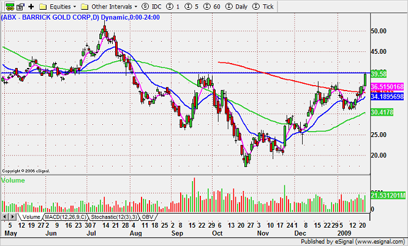This screenshot has height=246, width=408.
Task: Expand the Other Intervals dropdown arrow
Action: tap(136, 7)
